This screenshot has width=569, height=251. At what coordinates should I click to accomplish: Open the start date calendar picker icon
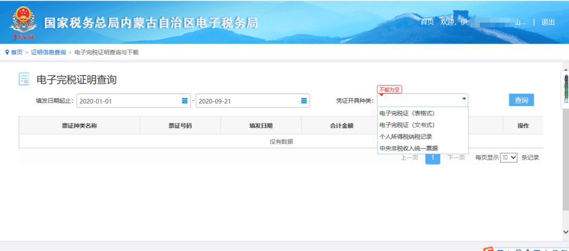point(185,101)
